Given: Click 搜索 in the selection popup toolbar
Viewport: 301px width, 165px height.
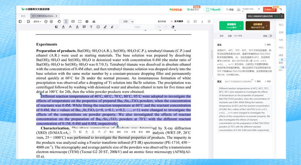Looking at the screenshot, I should 148,132.
